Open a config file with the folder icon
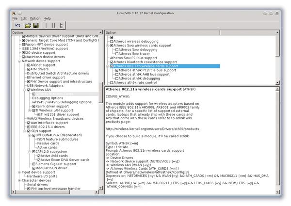This screenshot has height=206, width=291. click(x=28, y=26)
